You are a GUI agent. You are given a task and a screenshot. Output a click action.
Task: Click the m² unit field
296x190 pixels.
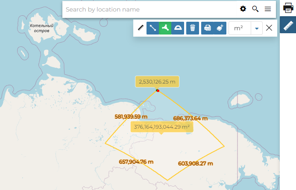[240, 28]
